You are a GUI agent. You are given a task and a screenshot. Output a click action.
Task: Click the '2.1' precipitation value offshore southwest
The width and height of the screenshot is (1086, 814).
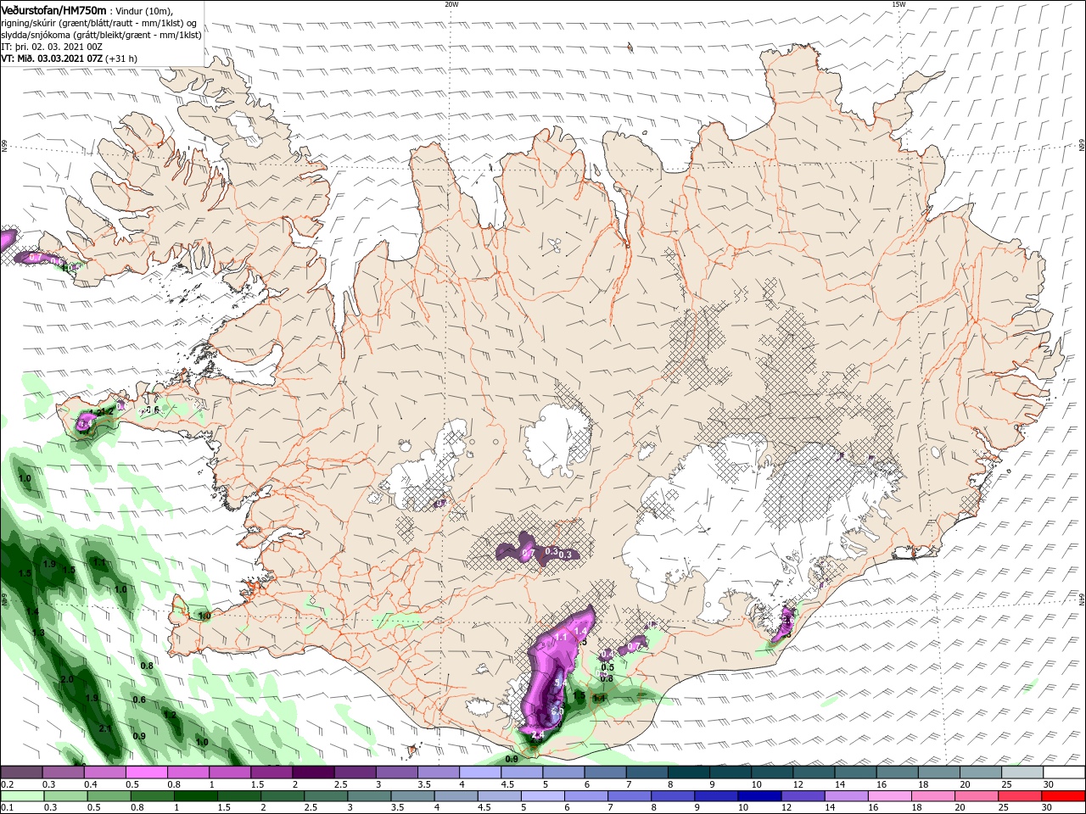coord(105,729)
